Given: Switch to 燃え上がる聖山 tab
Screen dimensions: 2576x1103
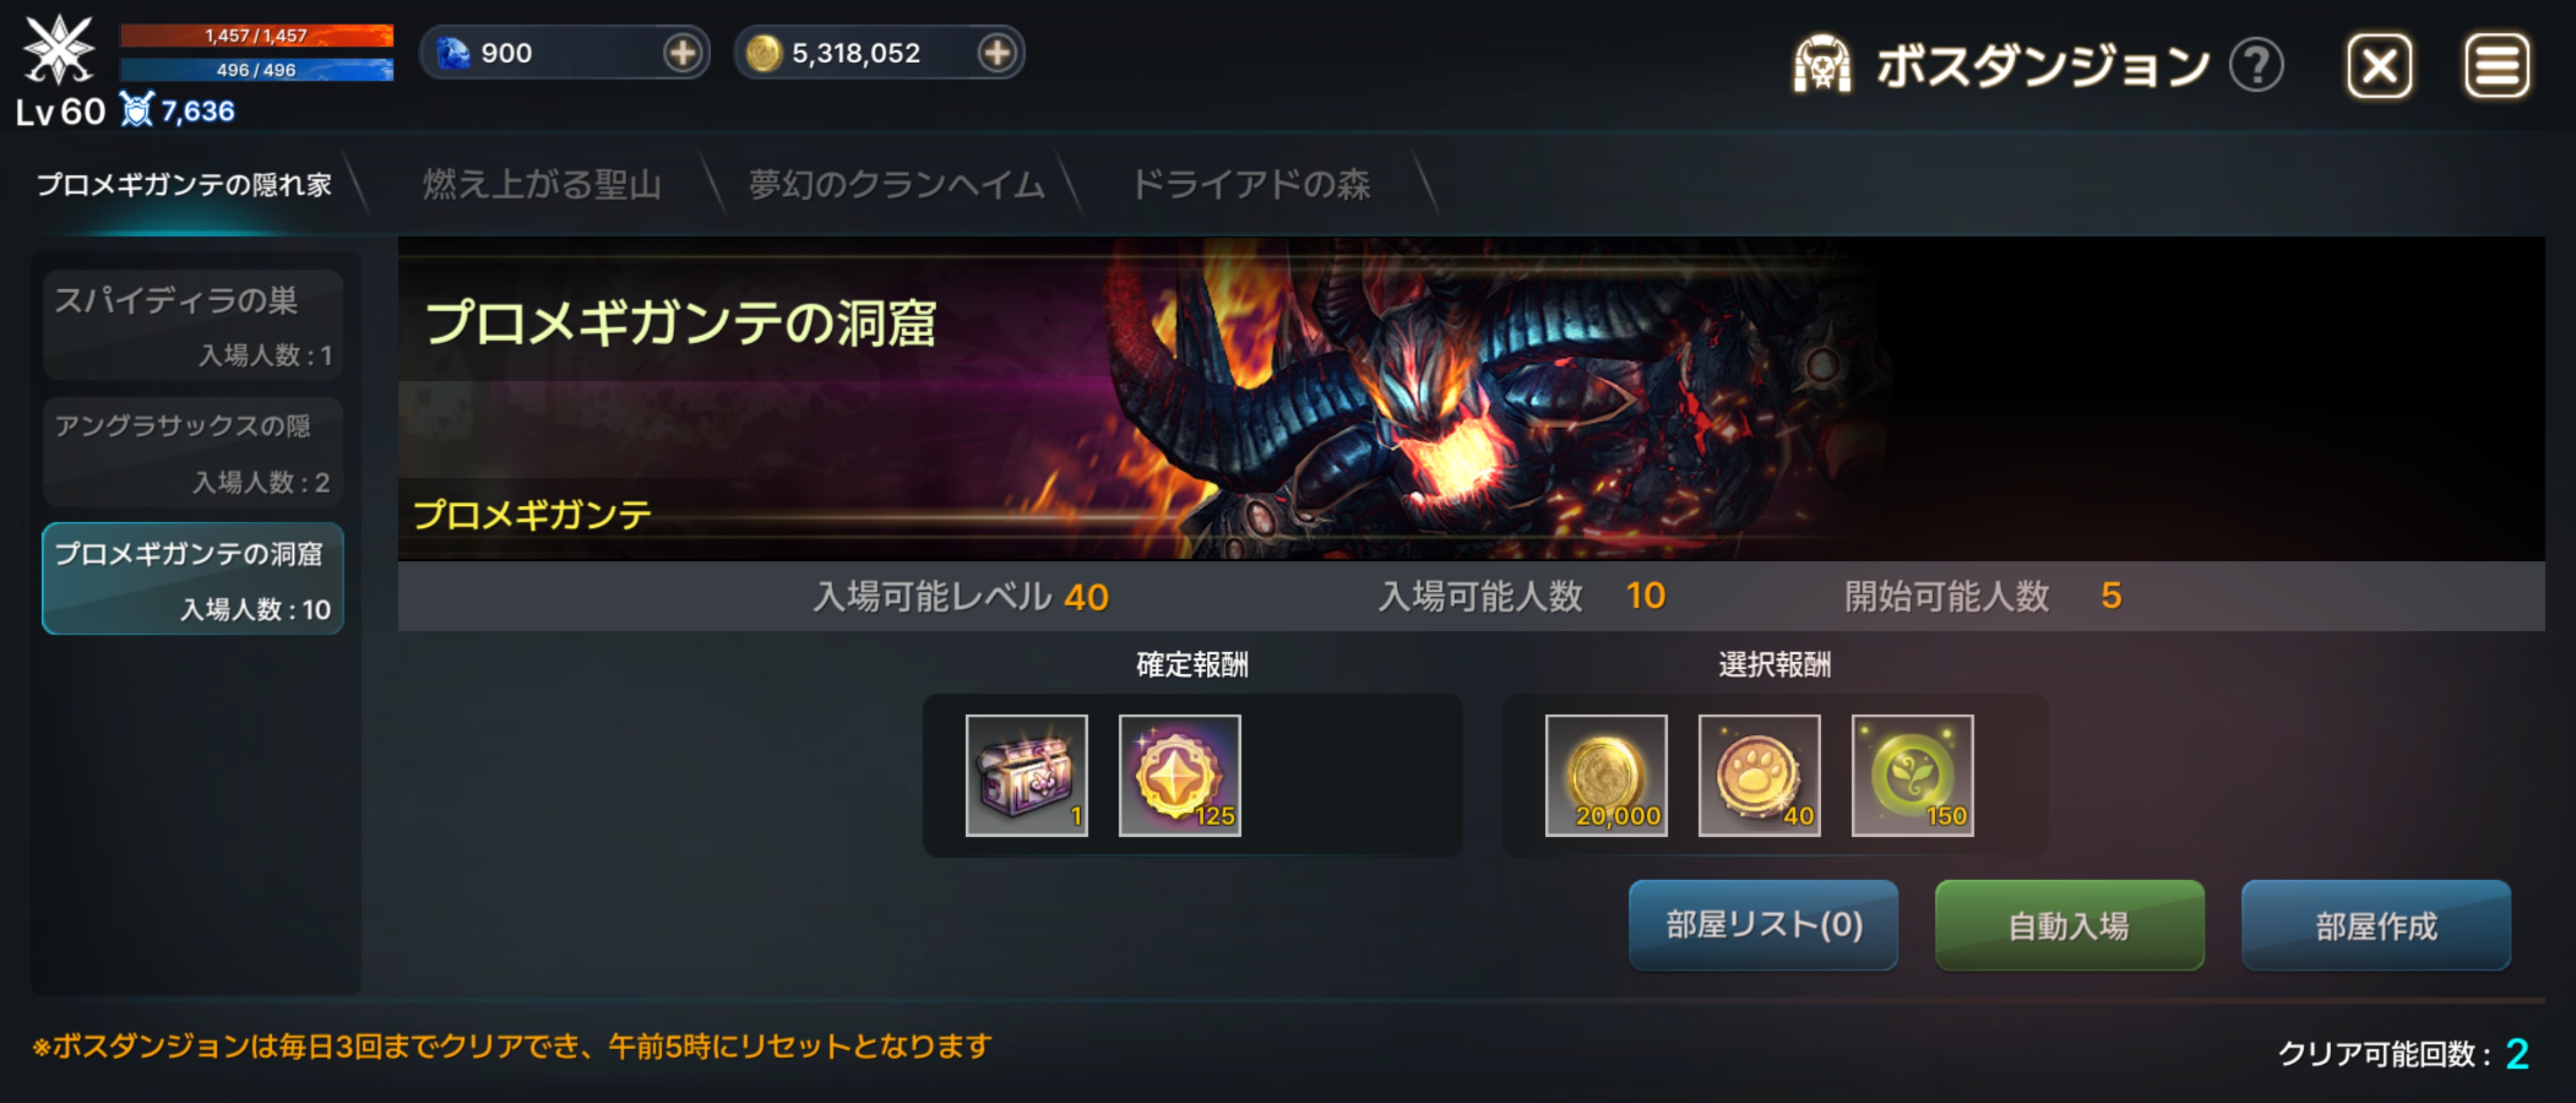Looking at the screenshot, I should pos(541,184).
